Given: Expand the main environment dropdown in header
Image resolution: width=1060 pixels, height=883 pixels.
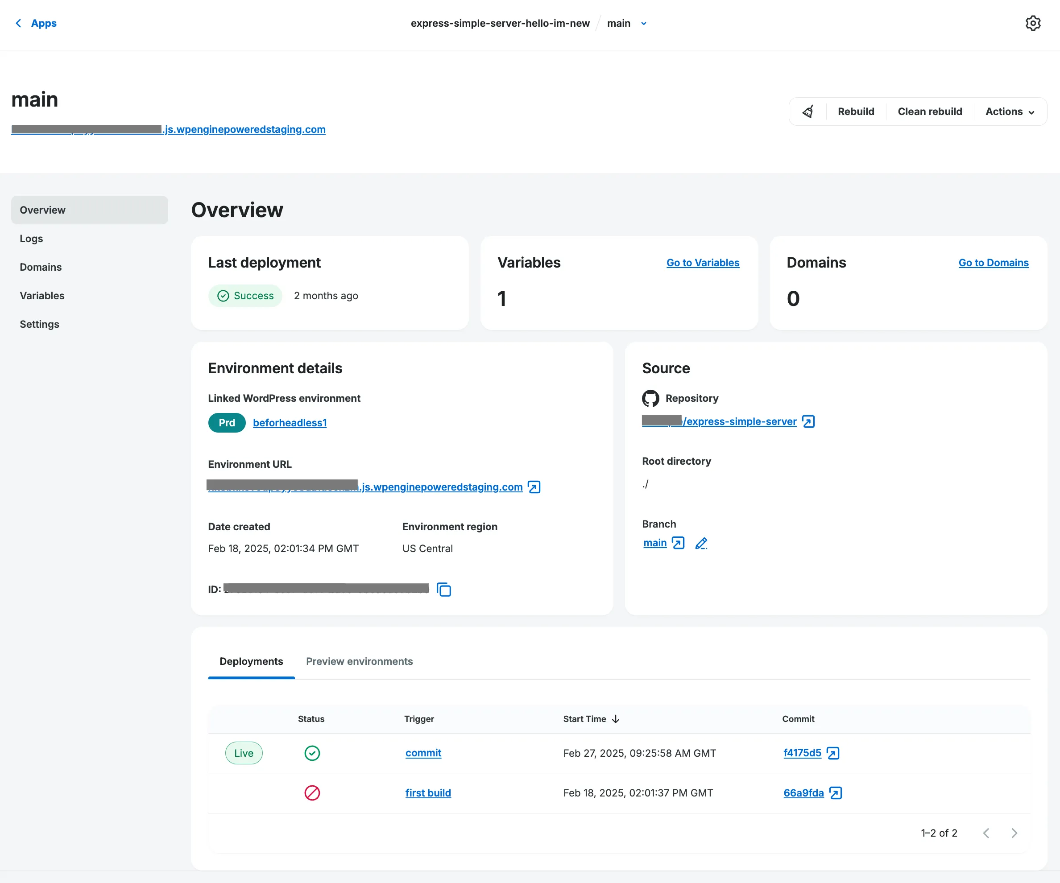Looking at the screenshot, I should (644, 23).
